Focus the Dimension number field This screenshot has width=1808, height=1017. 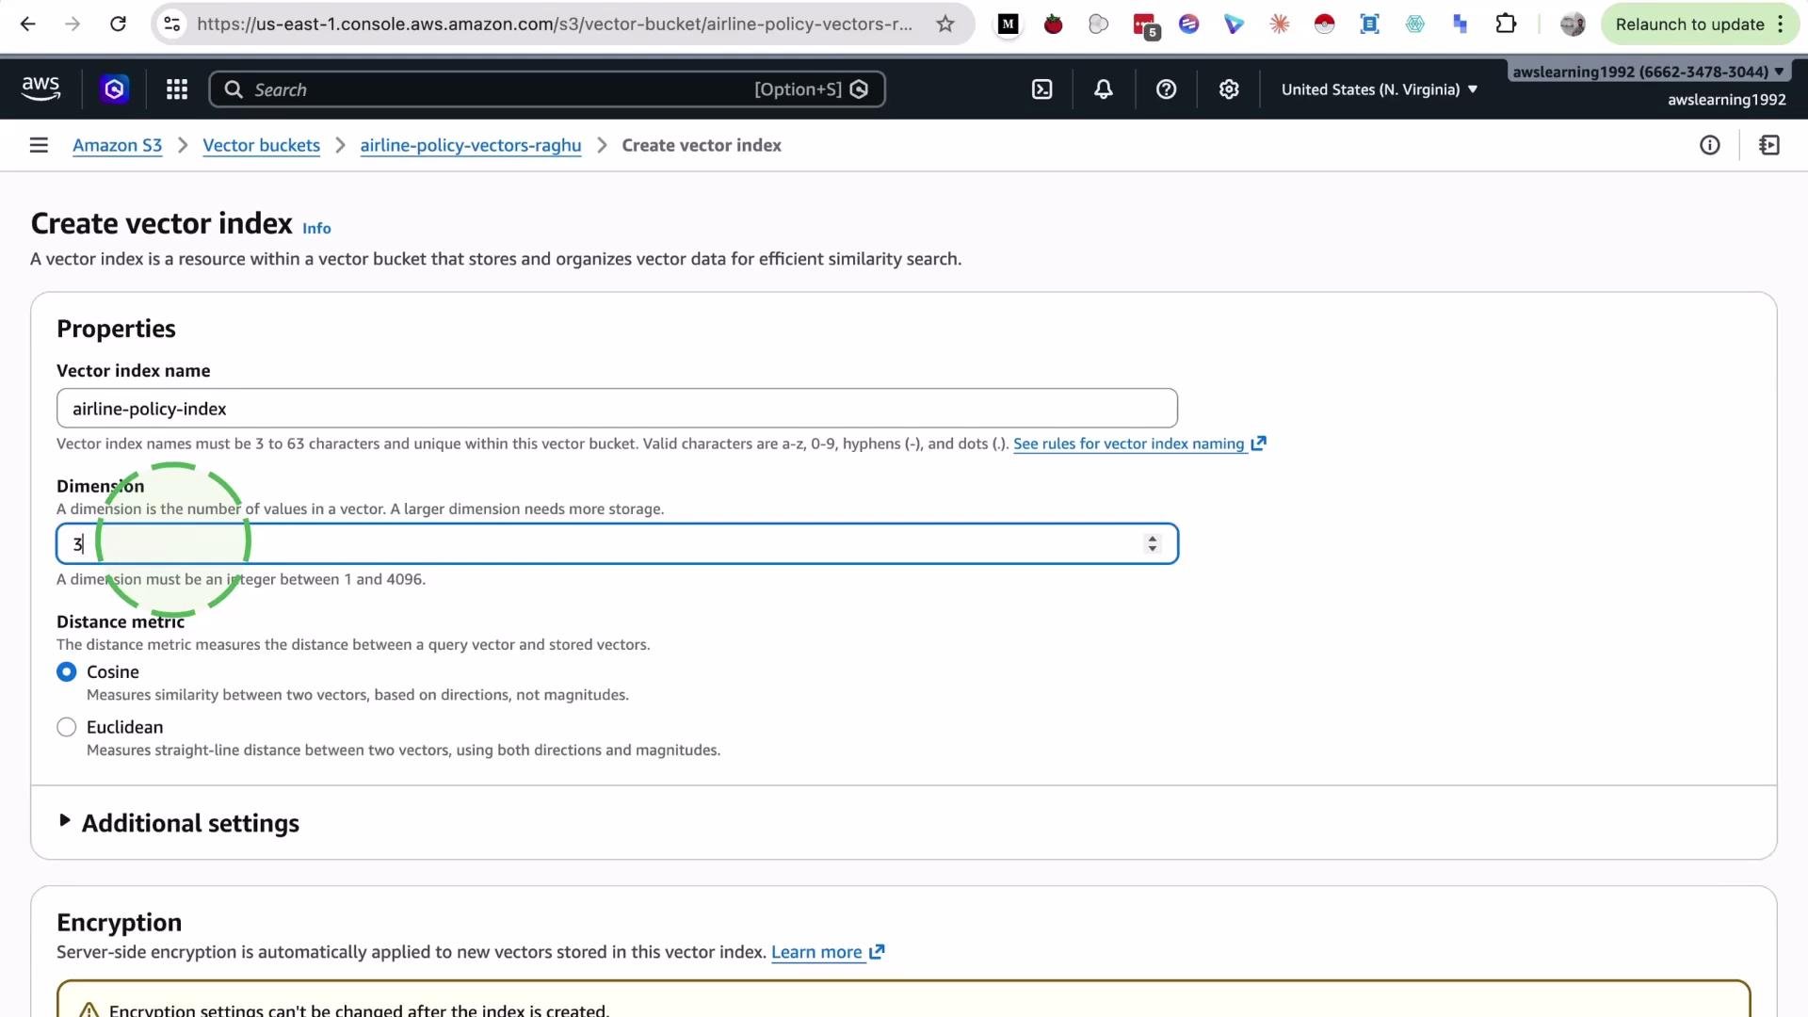[x=617, y=544]
